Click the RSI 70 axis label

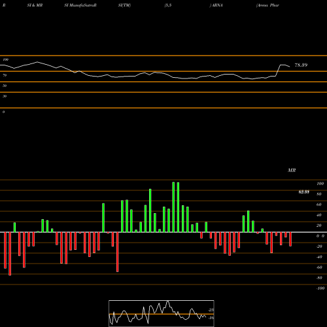pyautogui.click(x=5, y=75)
